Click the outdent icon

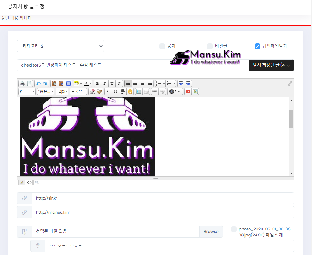[181, 84]
